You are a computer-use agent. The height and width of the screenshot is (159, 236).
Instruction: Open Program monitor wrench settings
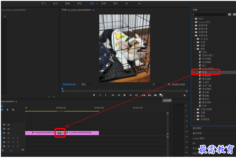(x=169, y=84)
